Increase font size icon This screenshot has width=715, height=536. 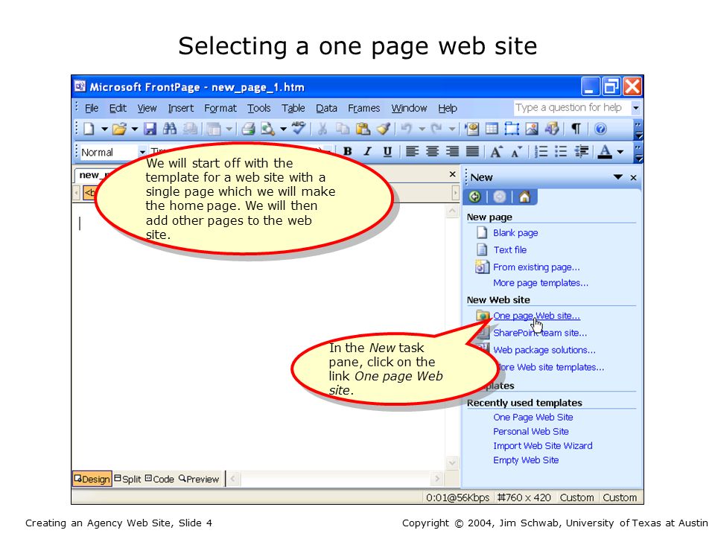(496, 151)
